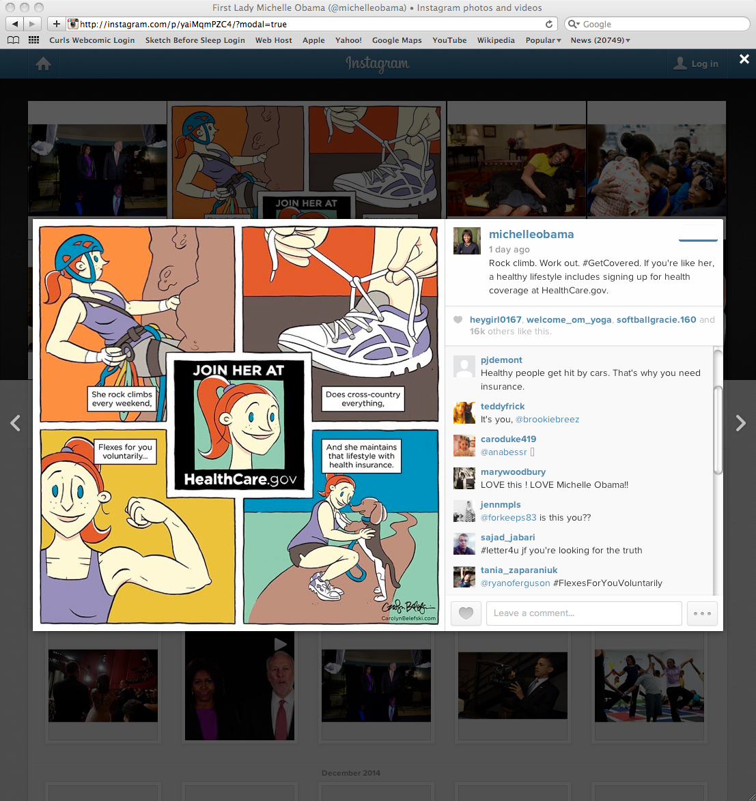The width and height of the screenshot is (756, 801).
Task: Open Yahoo! bookmark
Action: (x=348, y=40)
